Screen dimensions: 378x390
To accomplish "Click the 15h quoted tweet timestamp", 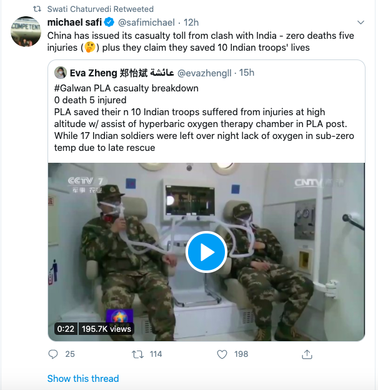I will click(247, 73).
